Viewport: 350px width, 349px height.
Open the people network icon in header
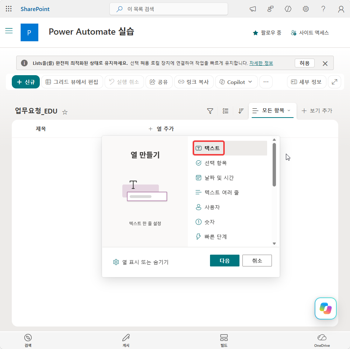click(270, 9)
